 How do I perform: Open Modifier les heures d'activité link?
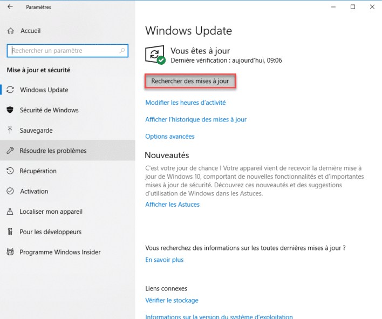185,103
